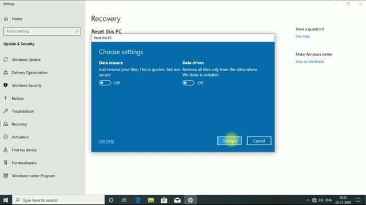Open Microsoft Store from the taskbar
The image size is (366, 205).
click(164, 200)
